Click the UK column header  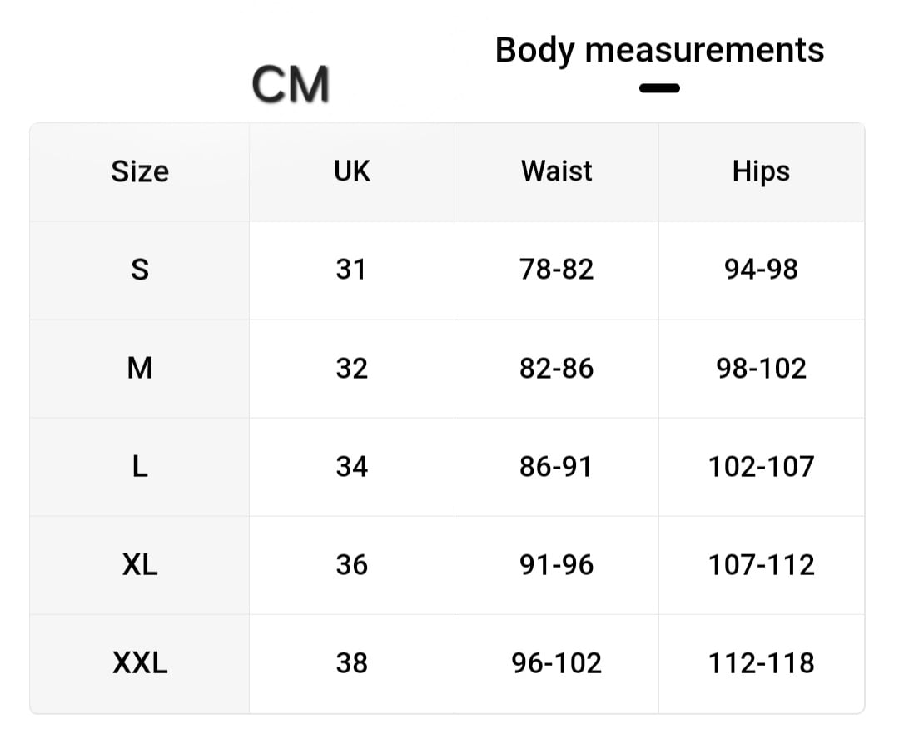[x=351, y=171]
